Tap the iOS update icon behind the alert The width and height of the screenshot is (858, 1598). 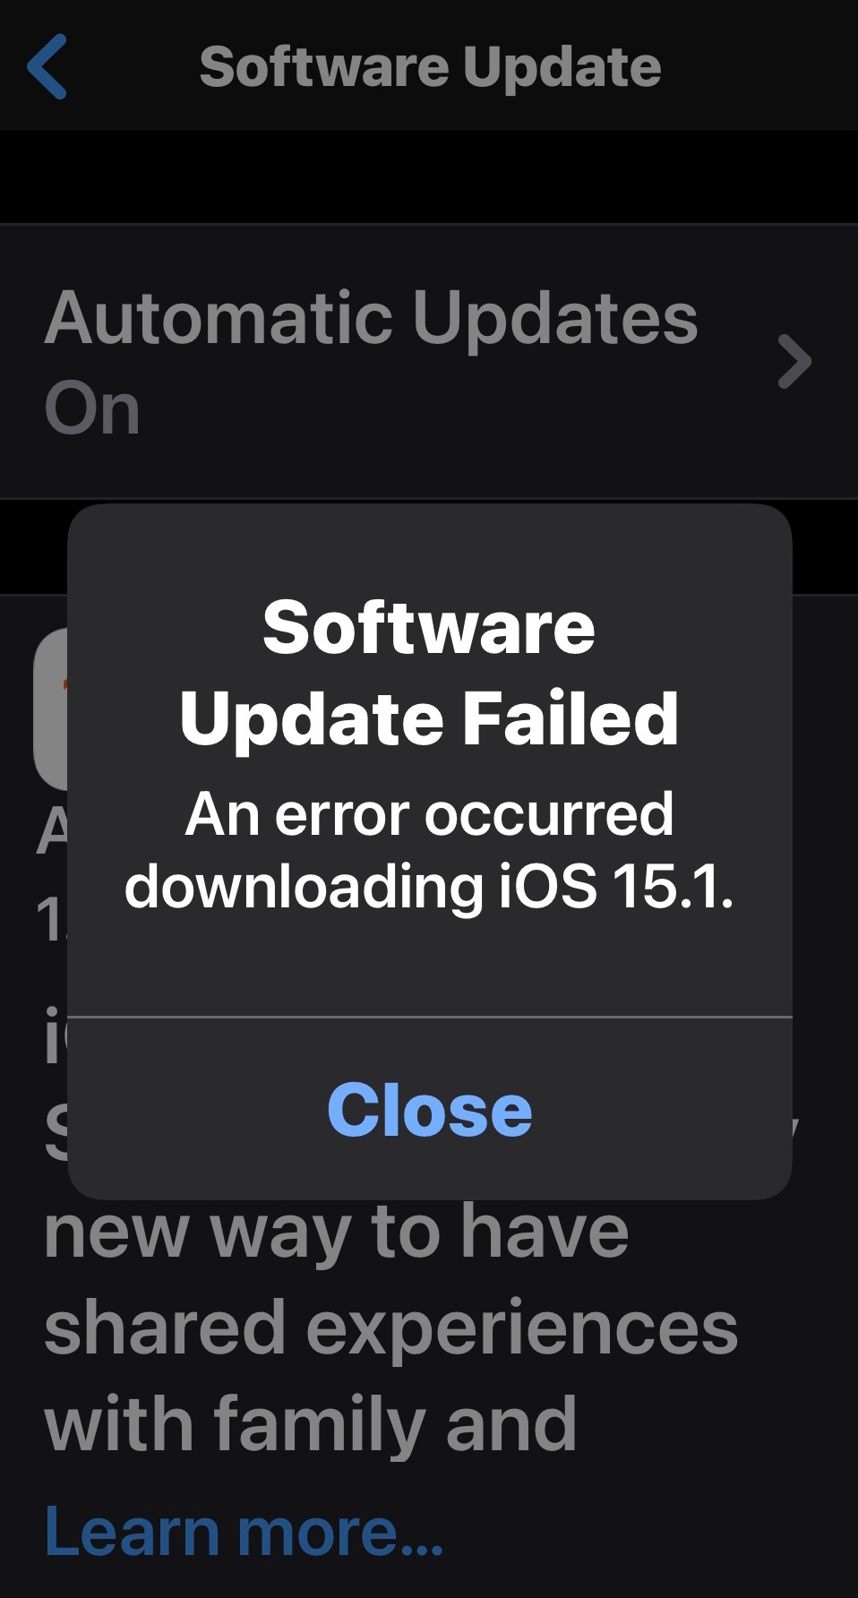[51, 709]
